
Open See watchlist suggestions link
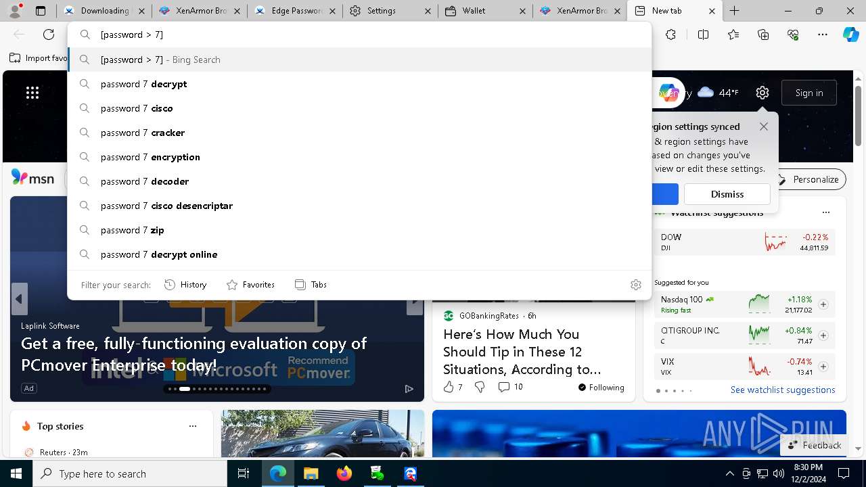pyautogui.click(x=783, y=390)
